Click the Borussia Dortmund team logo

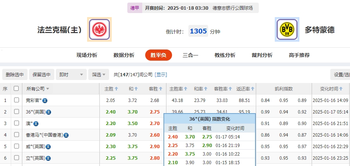point(287,29)
